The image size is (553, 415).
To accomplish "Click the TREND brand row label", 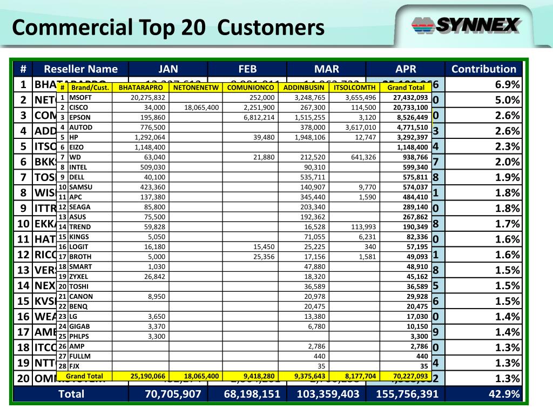I will click(80, 227).
